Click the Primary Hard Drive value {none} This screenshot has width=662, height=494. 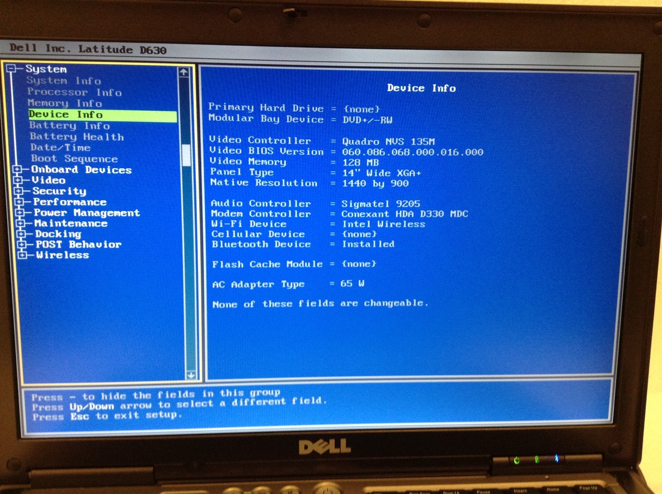pos(361,109)
